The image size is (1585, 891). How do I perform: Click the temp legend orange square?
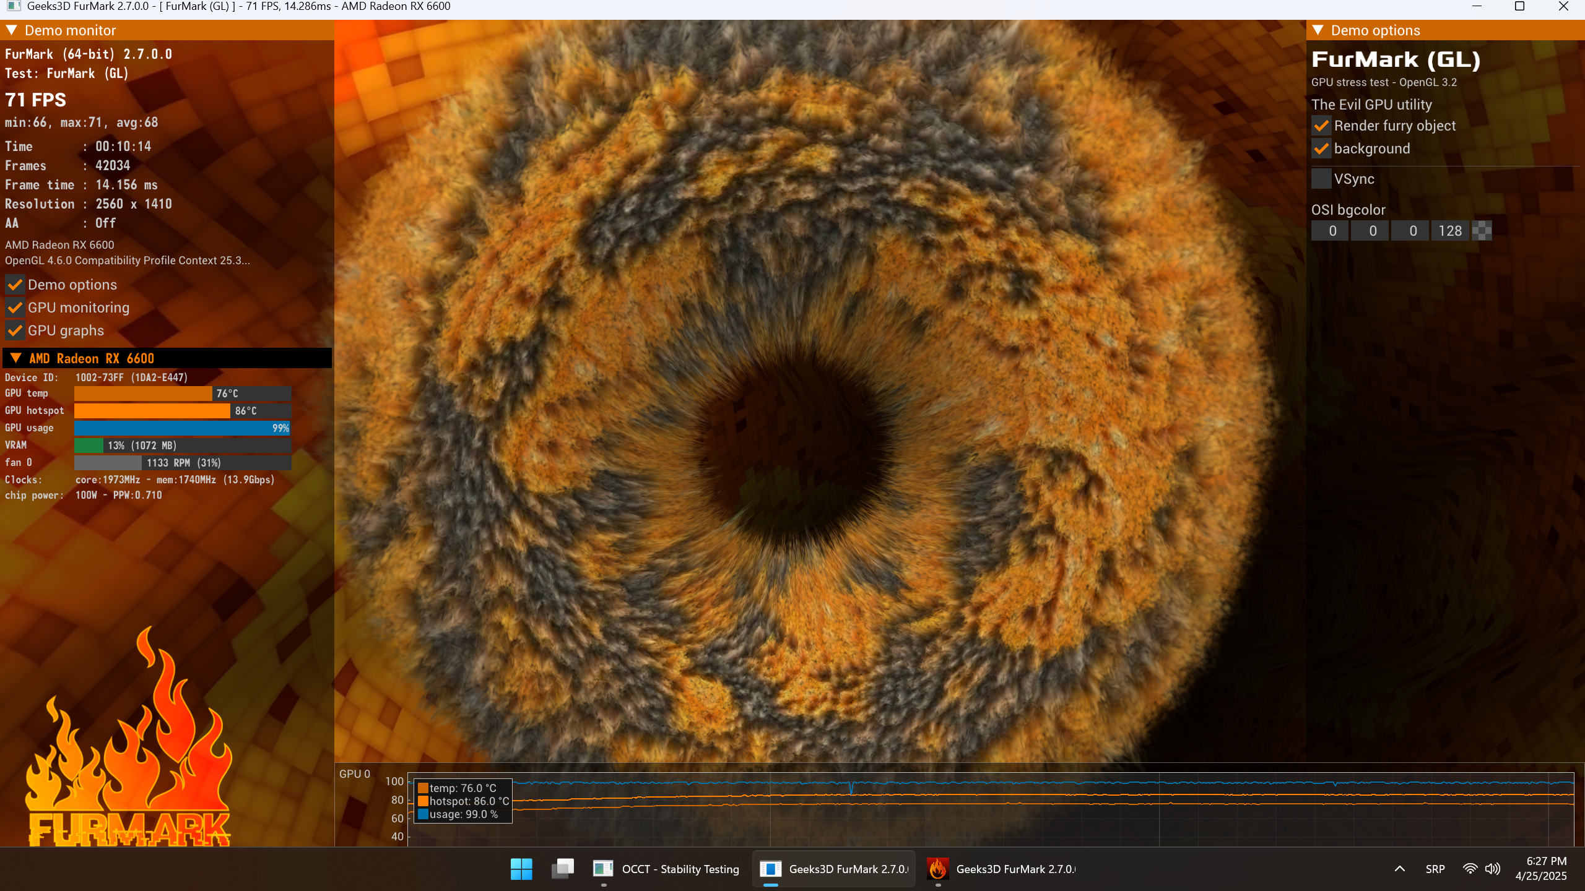pyautogui.click(x=423, y=788)
